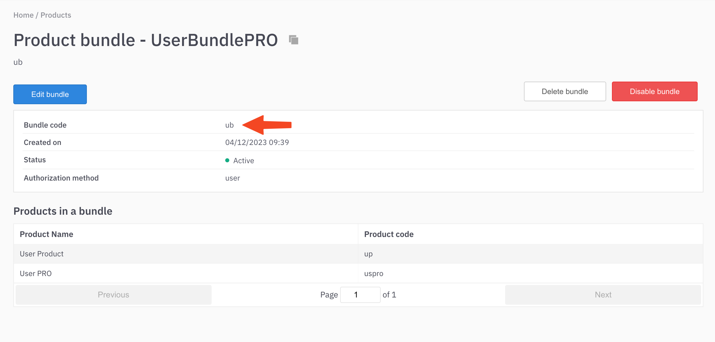The height and width of the screenshot is (342, 715).
Task: Click the Edit bundle button
Action: 50,94
